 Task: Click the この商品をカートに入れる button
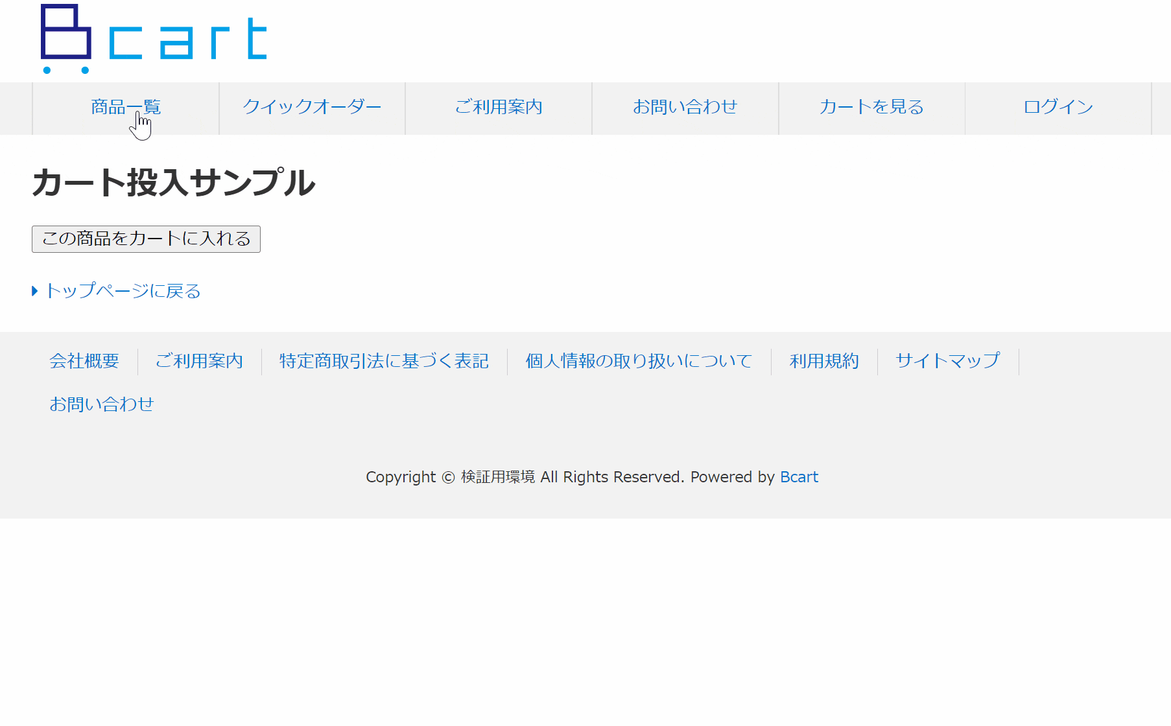pos(146,239)
